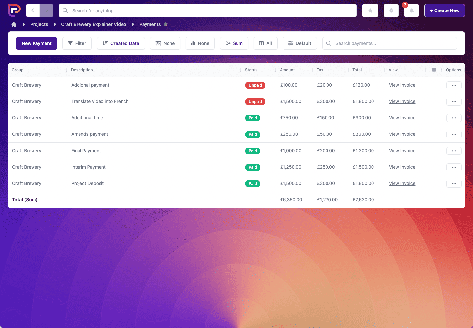View Invoice for Translate video into French
Image resolution: width=473 pixels, height=328 pixels.
402,101
